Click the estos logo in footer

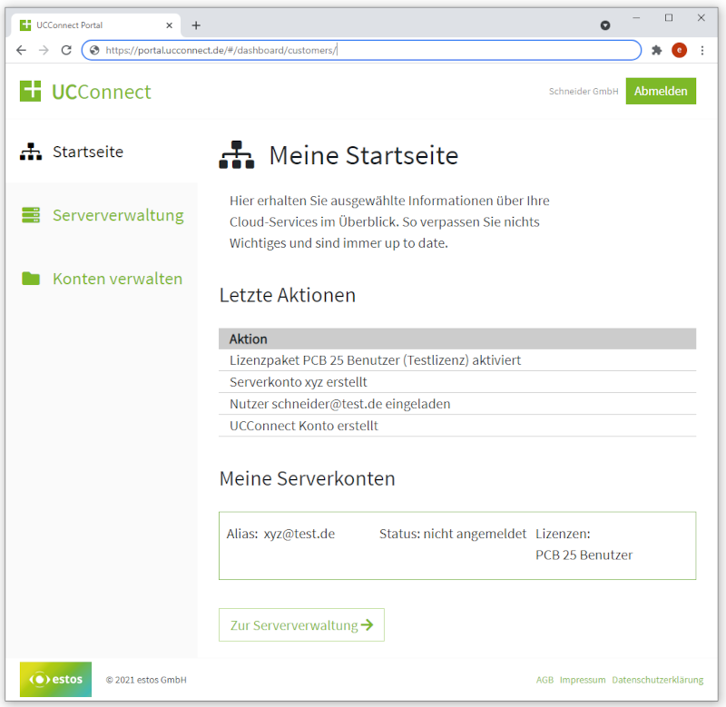[55, 679]
